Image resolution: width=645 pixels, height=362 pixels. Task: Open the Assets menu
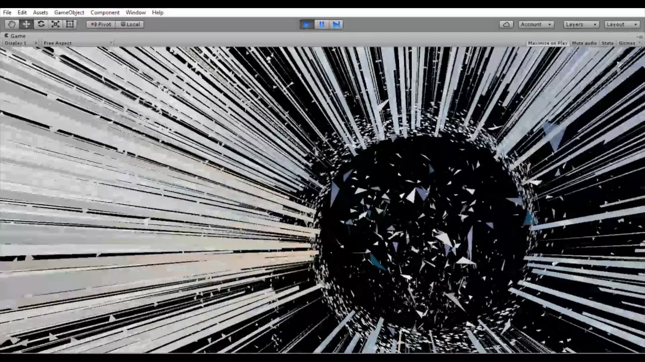click(40, 12)
